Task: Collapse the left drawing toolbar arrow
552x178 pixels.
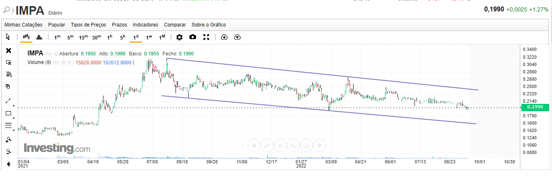Action: click(8, 164)
